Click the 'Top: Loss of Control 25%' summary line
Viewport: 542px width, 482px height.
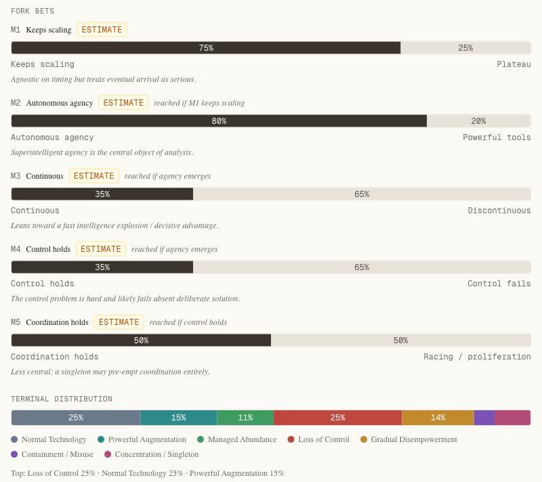[x=147, y=473]
